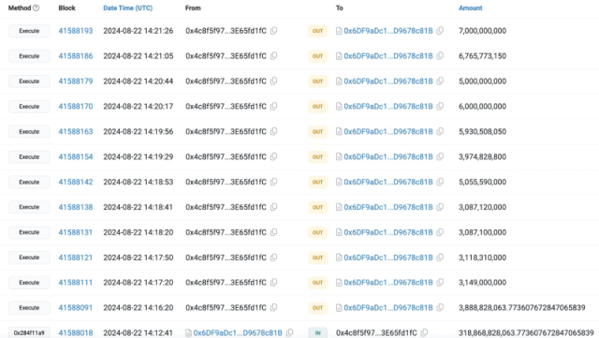Toggle Date Time (UTC) column format
This screenshot has width=599, height=338.
tap(127, 7)
